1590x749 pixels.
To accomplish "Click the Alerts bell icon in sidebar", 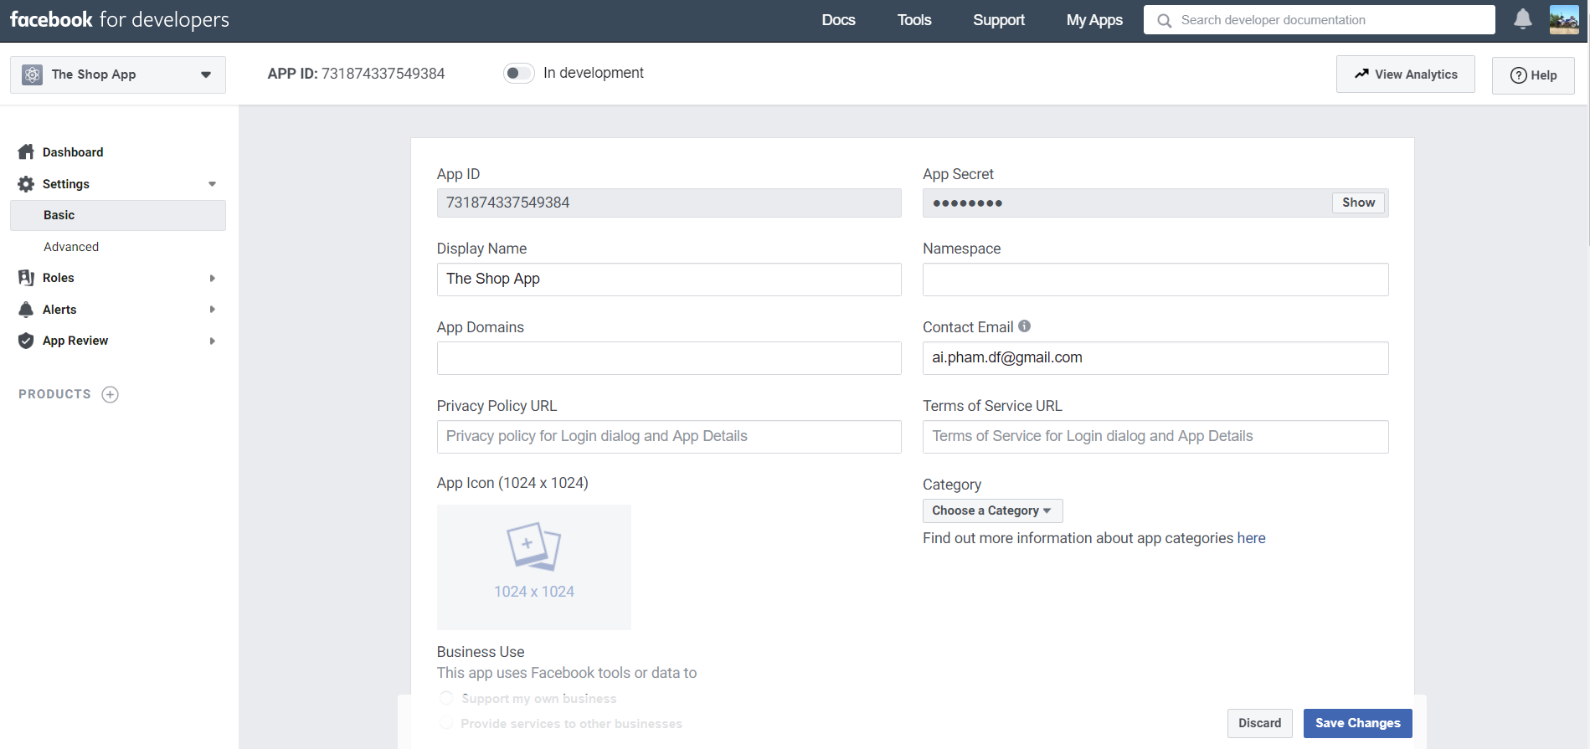I will [x=26, y=310].
